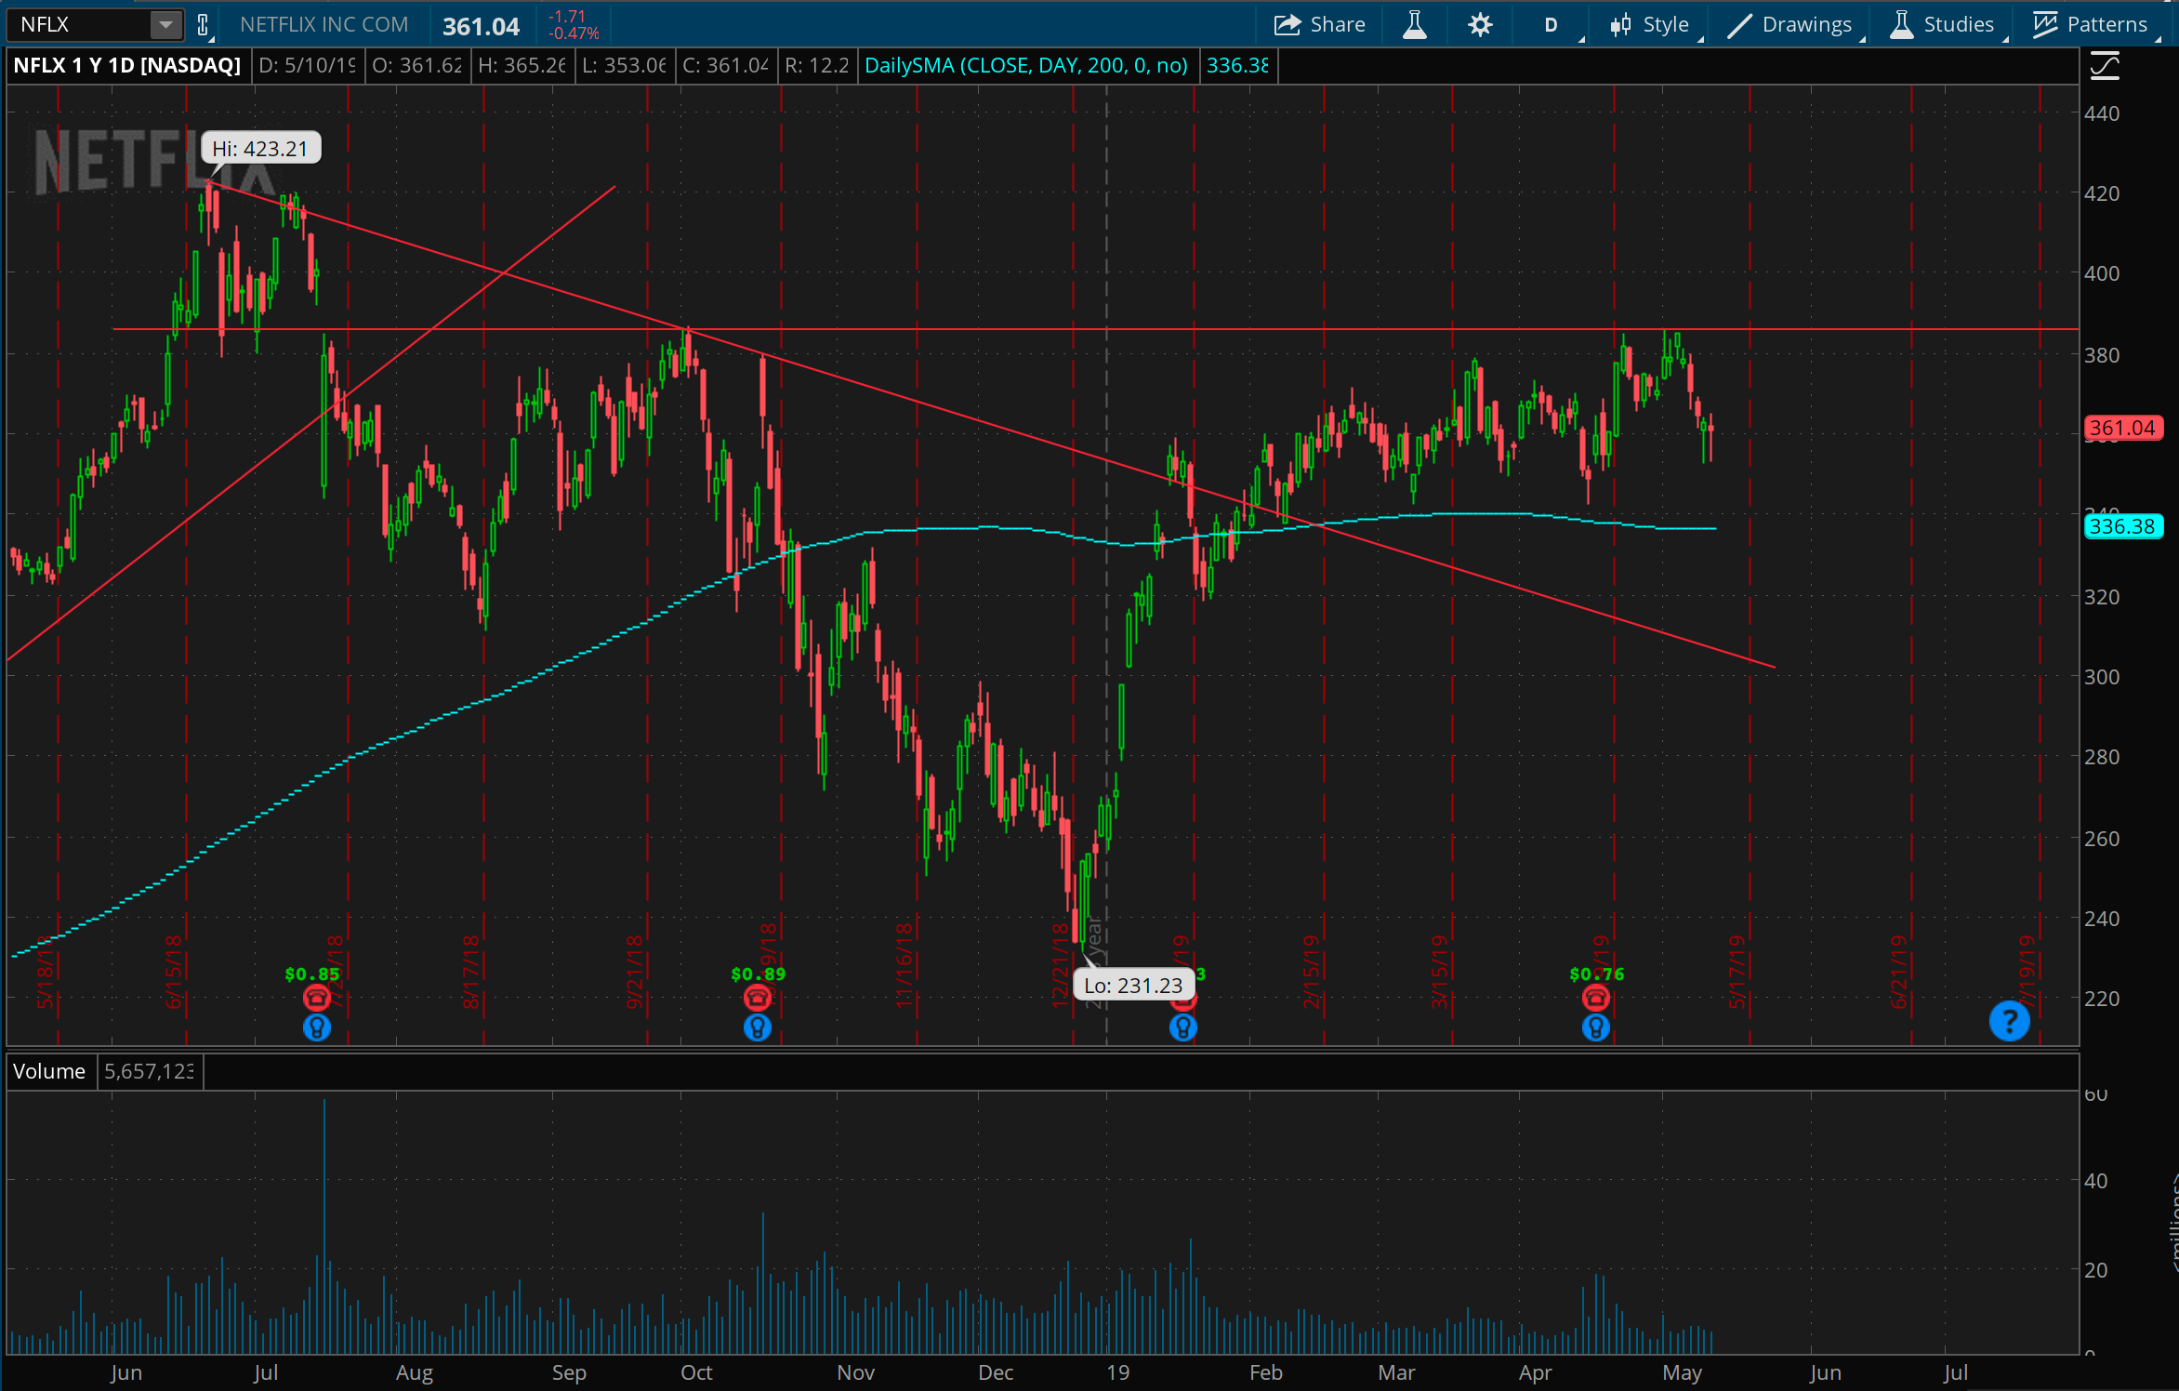The width and height of the screenshot is (2179, 1391).
Task: Click the DailySMA (CLOSE, DAY, 200, 0, no) label
Action: pyautogui.click(x=1026, y=65)
